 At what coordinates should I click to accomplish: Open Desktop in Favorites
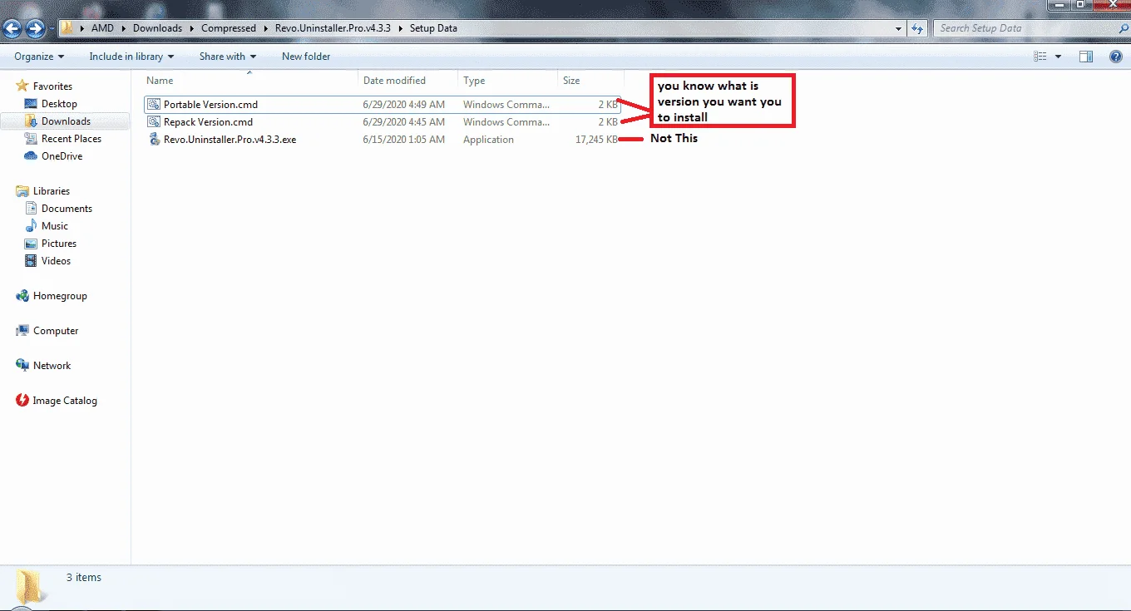(59, 104)
